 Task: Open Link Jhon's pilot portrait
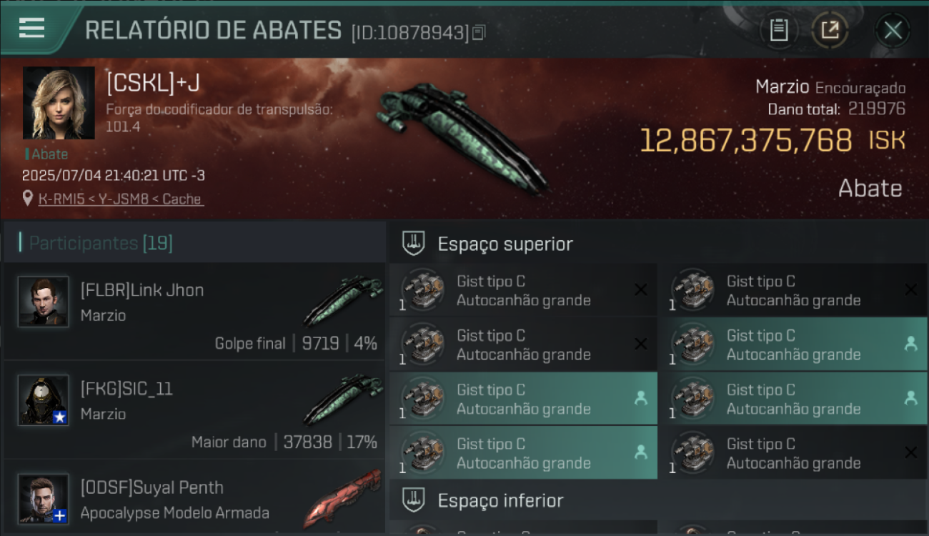44,302
